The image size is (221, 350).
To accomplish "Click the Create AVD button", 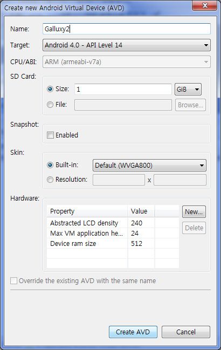I will tap(133, 332).
